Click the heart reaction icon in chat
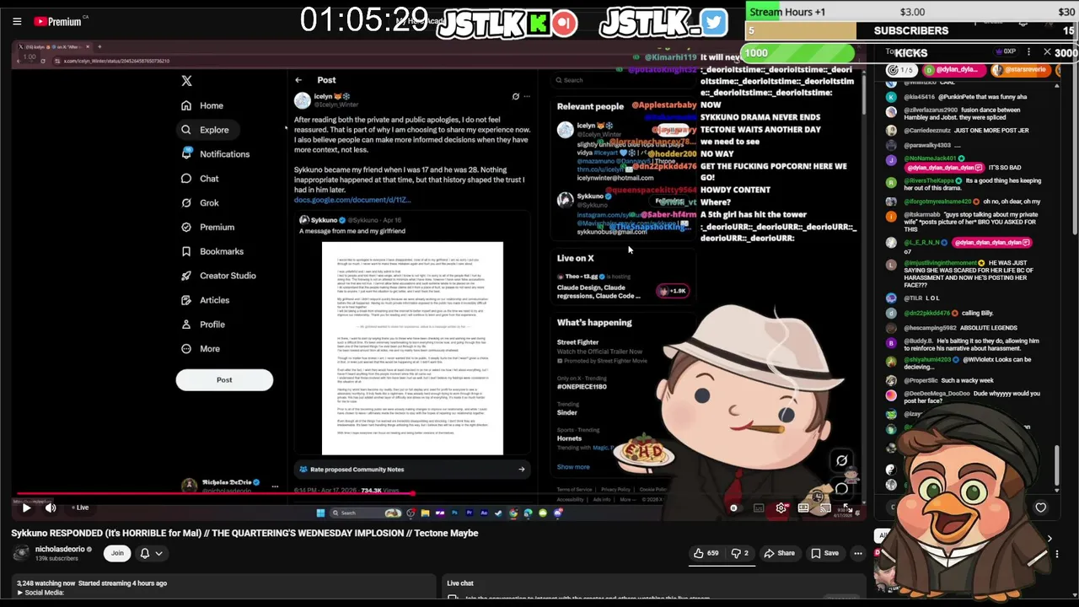Image resolution: width=1079 pixels, height=607 pixels. [x=1040, y=508]
